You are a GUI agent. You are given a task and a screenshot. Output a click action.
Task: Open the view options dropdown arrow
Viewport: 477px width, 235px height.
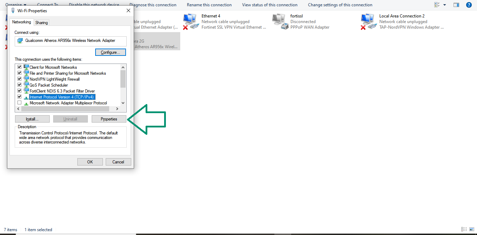point(445,5)
